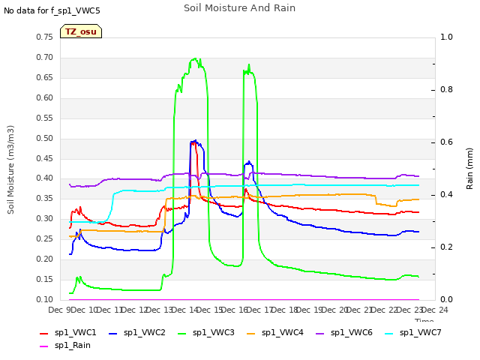Click green sp1_VWC3 legend color marker
480x360 pixels.
click(182, 333)
